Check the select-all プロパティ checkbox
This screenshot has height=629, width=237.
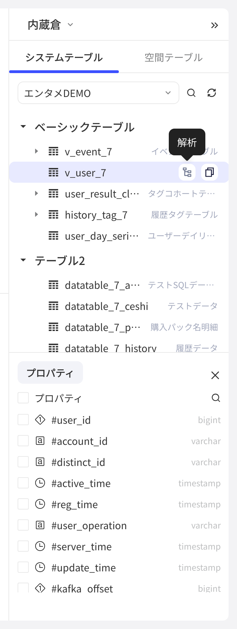(x=23, y=398)
